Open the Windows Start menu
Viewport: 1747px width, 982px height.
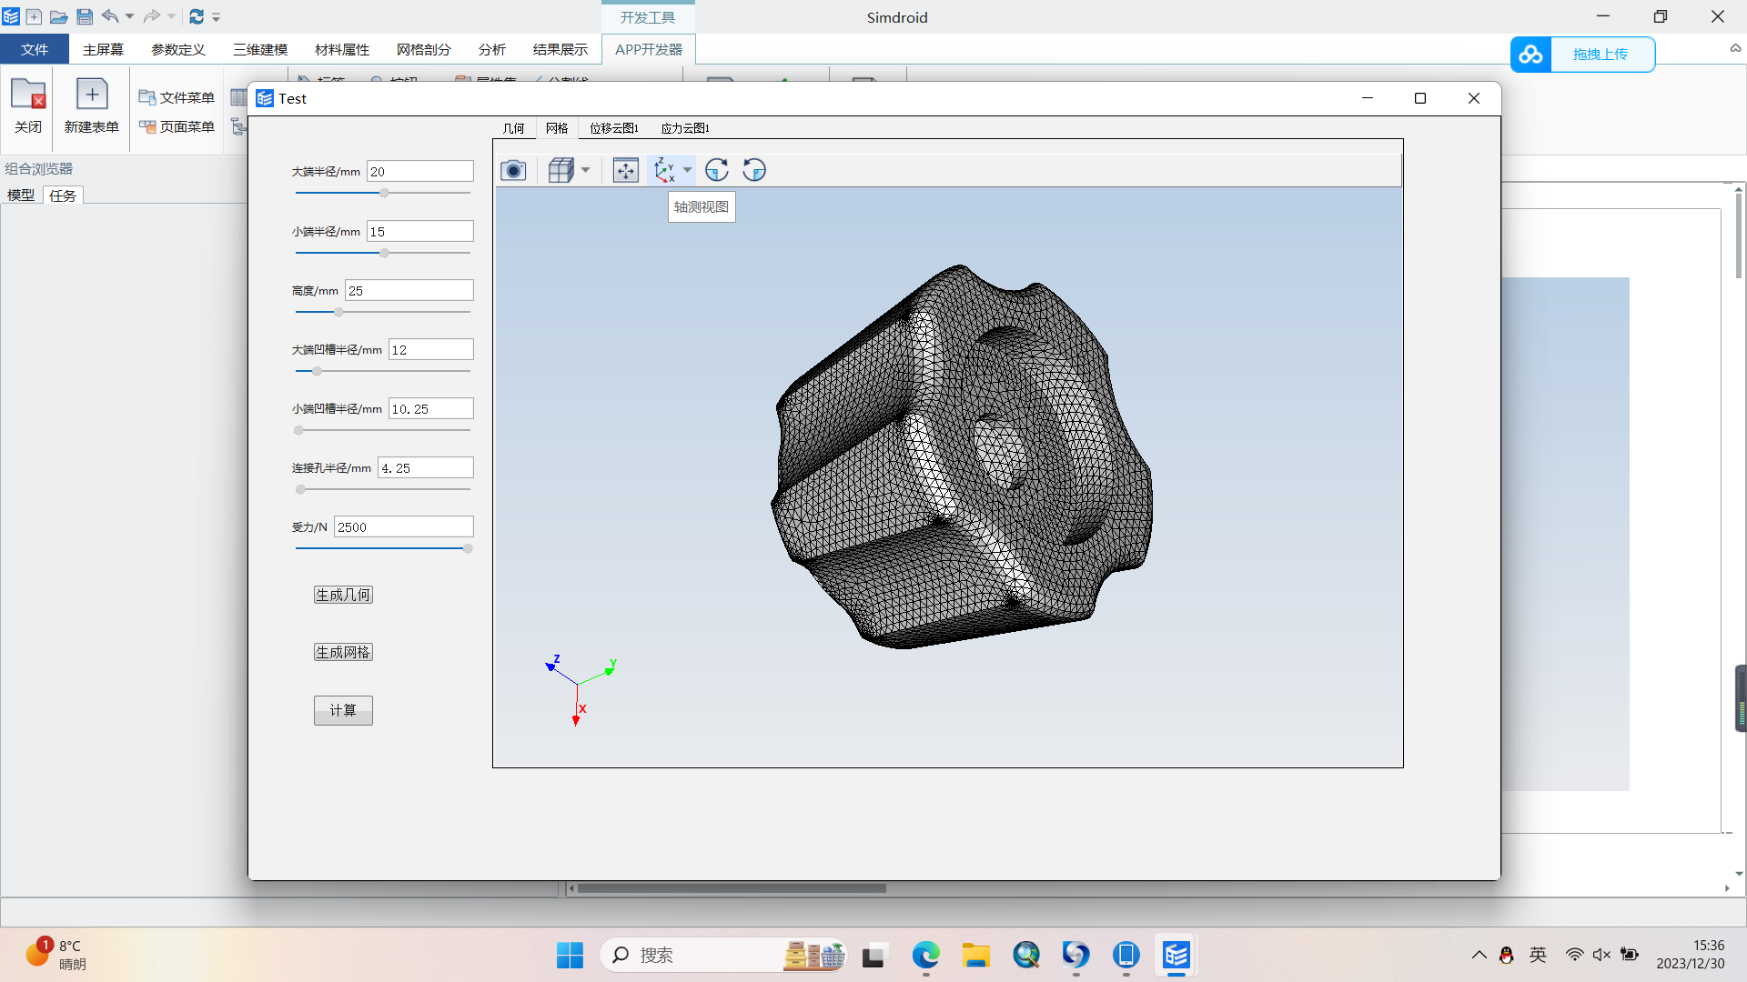[570, 955]
